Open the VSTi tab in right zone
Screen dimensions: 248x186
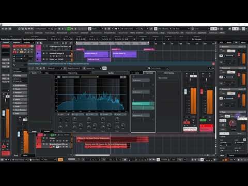(221, 42)
